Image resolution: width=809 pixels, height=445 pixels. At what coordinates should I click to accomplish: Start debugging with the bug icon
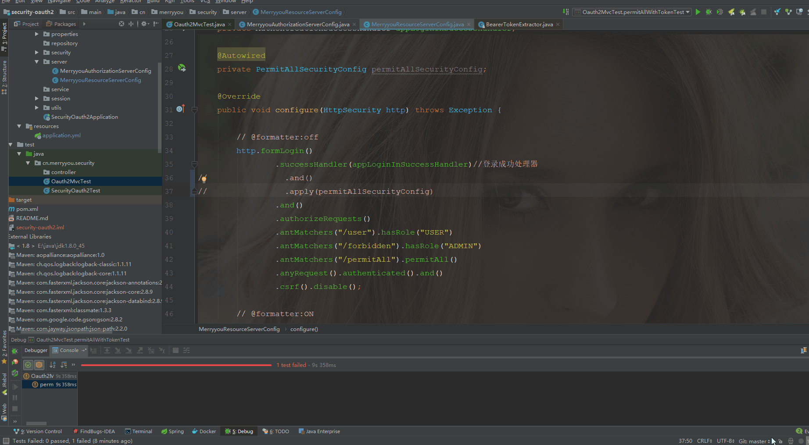709,12
